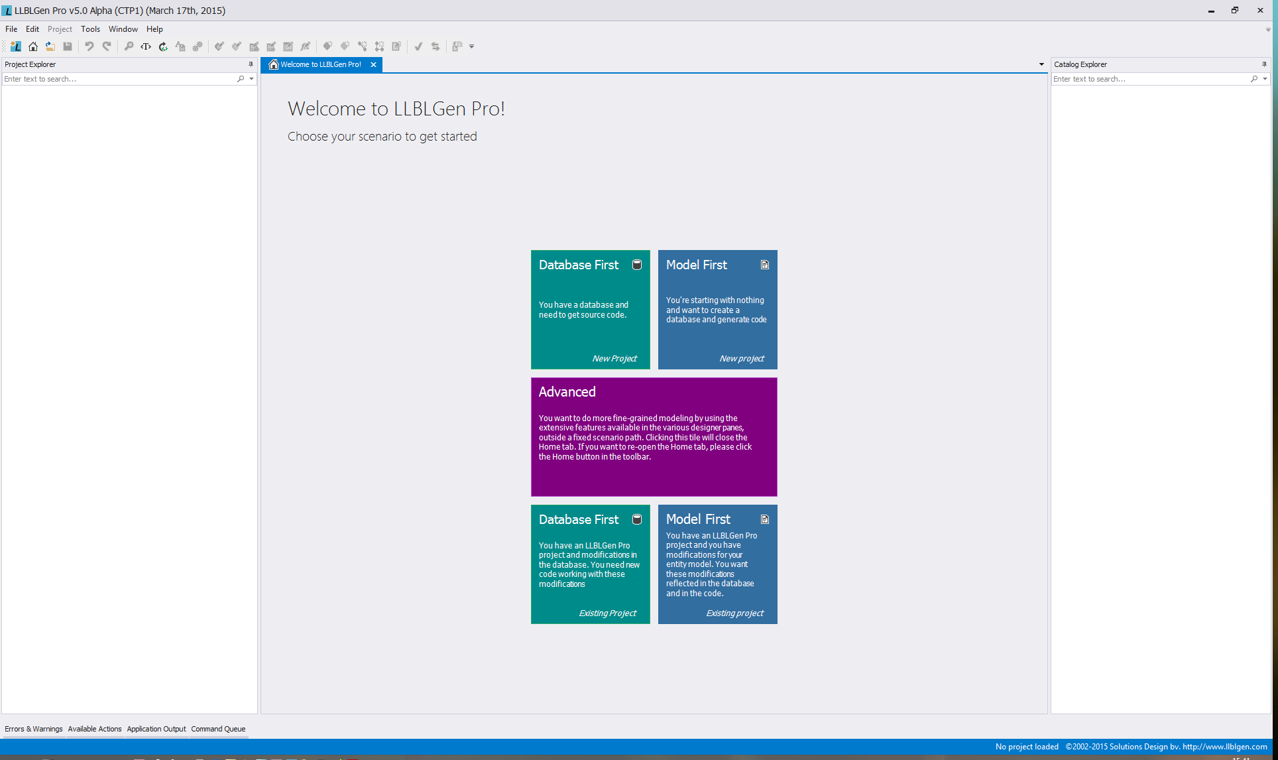Image resolution: width=1278 pixels, height=760 pixels.
Task: Click the Open Project folder icon
Action: point(50,46)
